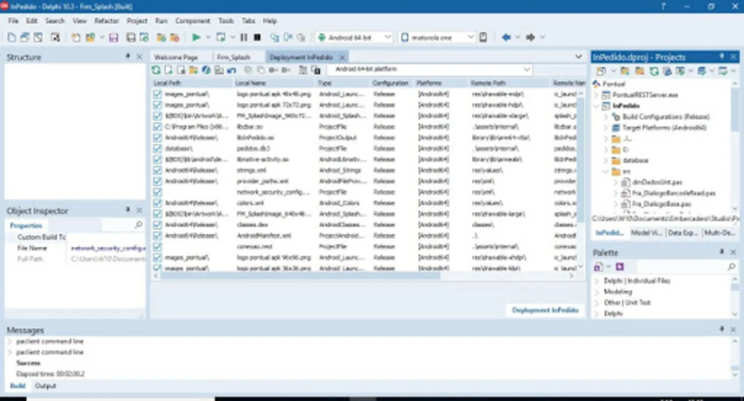
Task: Expand the Delphi | Individual Files palette category
Action: click(597, 281)
